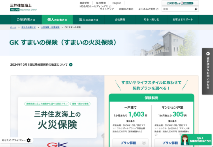
Task: Click the 305円 price for マンション戸室
Action: coord(179,114)
